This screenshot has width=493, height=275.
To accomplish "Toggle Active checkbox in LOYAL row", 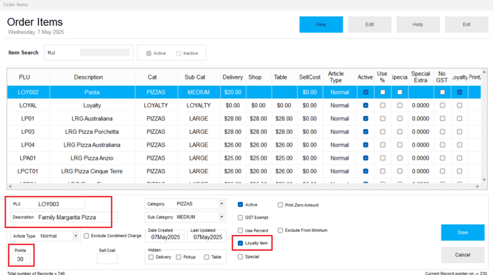I will (365, 105).
